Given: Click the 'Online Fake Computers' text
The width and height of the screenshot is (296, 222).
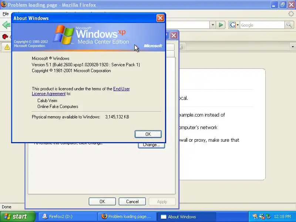Looking at the screenshot, I should 58,107.
